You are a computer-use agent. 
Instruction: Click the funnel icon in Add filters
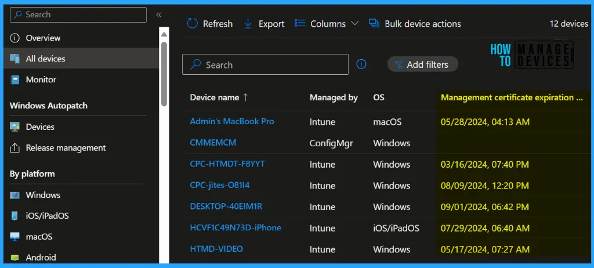[x=399, y=64]
